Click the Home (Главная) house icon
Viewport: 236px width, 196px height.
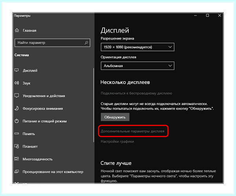[17, 30]
